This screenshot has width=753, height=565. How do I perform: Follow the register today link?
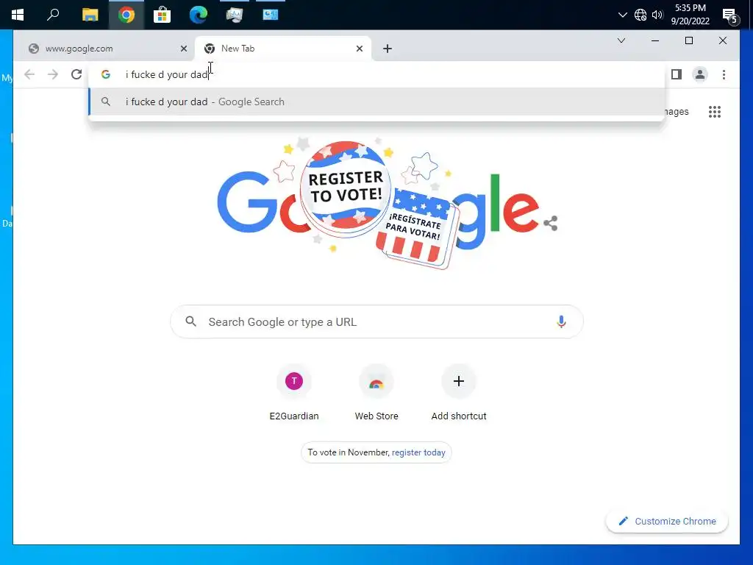[418, 452]
